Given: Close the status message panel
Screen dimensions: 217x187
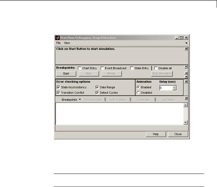Looking at the screenshot, I should [186, 49].
